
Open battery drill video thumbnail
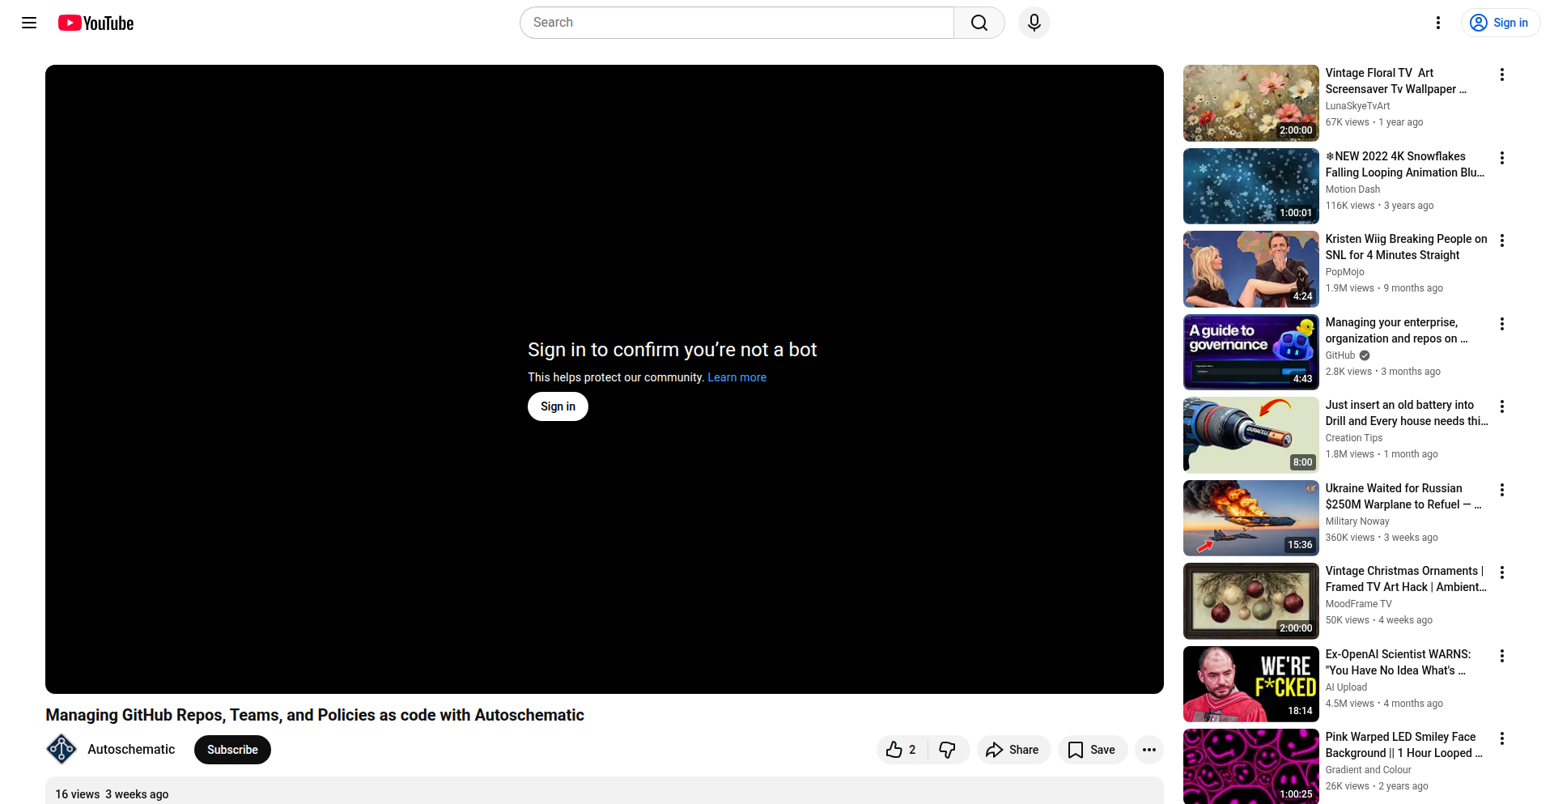point(1250,435)
